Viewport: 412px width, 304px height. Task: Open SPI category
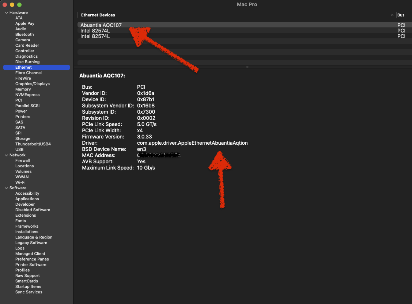(18, 133)
